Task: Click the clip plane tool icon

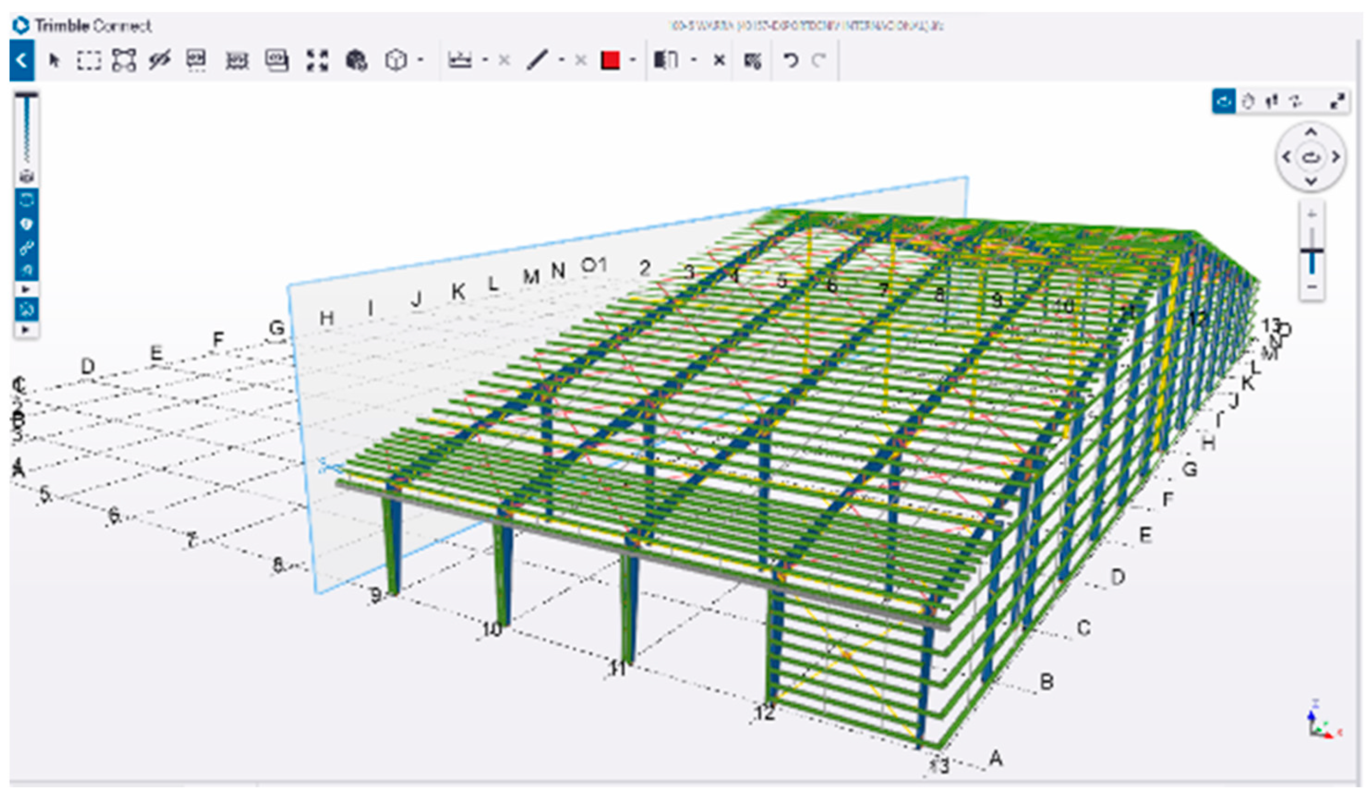Action: [x=666, y=60]
